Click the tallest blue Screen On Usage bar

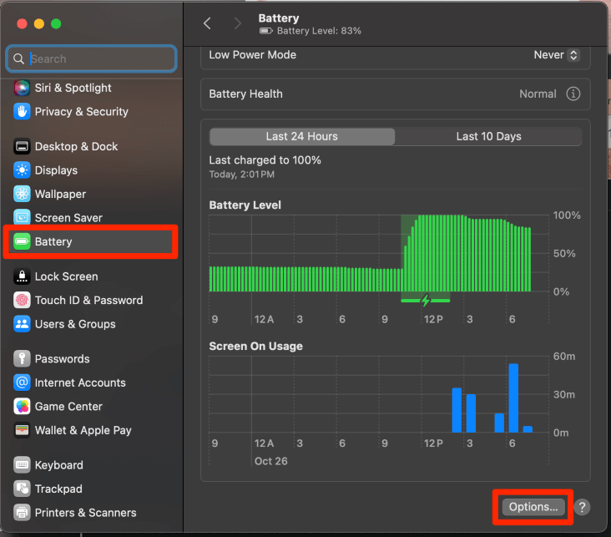pos(513,398)
